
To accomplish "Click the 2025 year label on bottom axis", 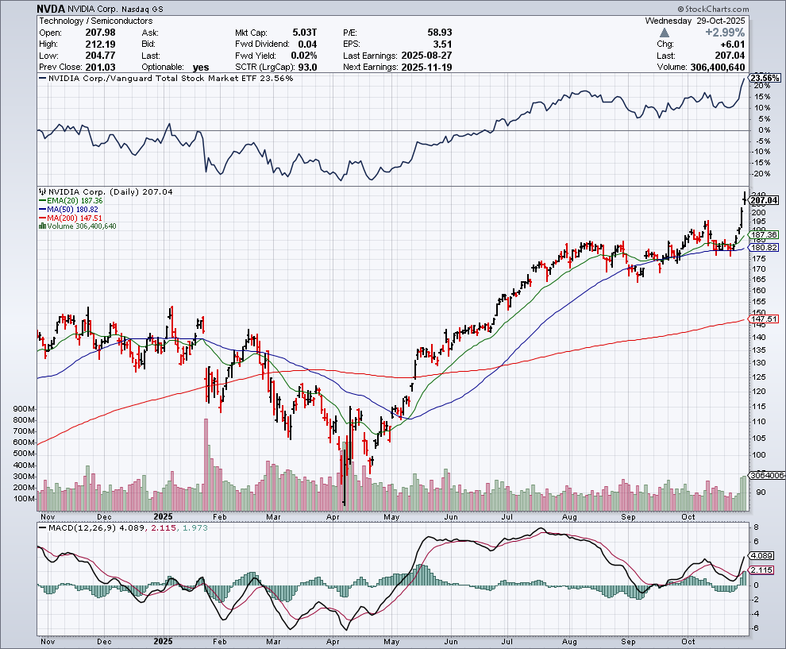I will 163,640.
